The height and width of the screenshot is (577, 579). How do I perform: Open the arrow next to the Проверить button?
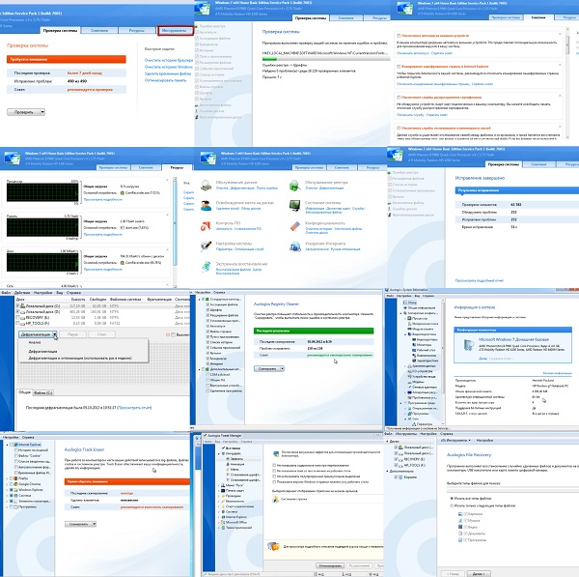pyautogui.click(x=42, y=112)
